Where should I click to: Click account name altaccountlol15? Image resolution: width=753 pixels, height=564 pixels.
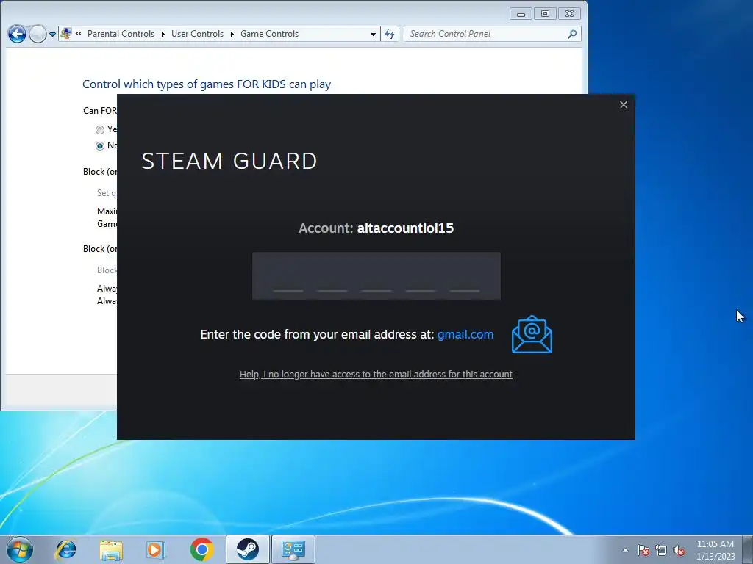point(405,228)
